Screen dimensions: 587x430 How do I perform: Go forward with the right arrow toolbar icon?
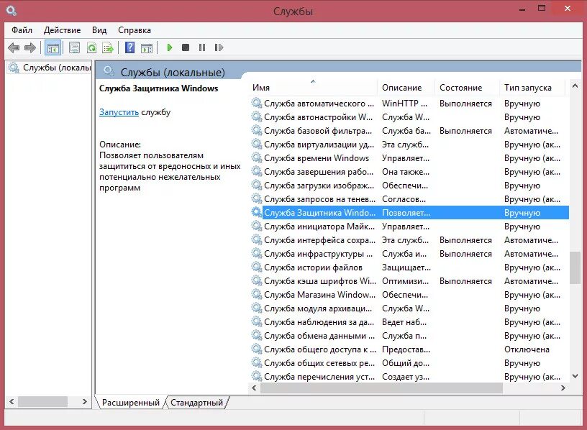pos(30,48)
